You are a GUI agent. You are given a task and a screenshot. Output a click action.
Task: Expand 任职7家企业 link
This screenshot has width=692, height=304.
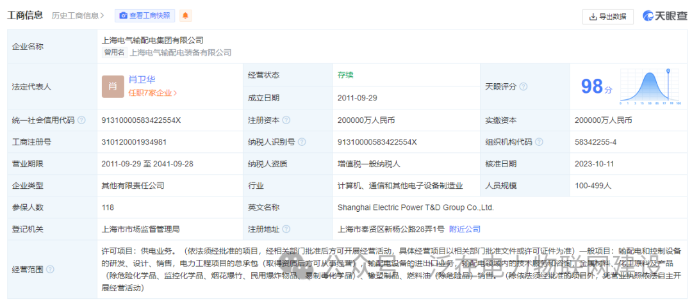[x=152, y=93]
